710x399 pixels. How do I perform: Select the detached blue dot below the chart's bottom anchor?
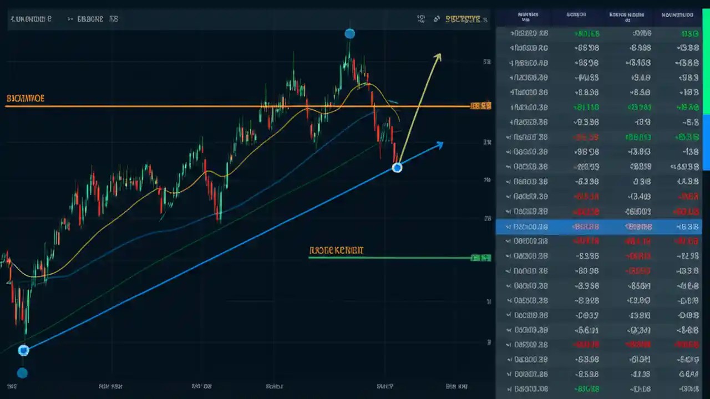click(x=22, y=373)
